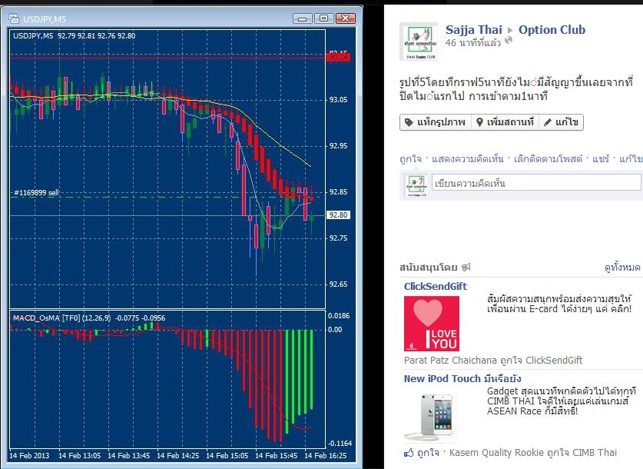
Task: Click the 92.75 price axis label
Action: click(x=338, y=238)
